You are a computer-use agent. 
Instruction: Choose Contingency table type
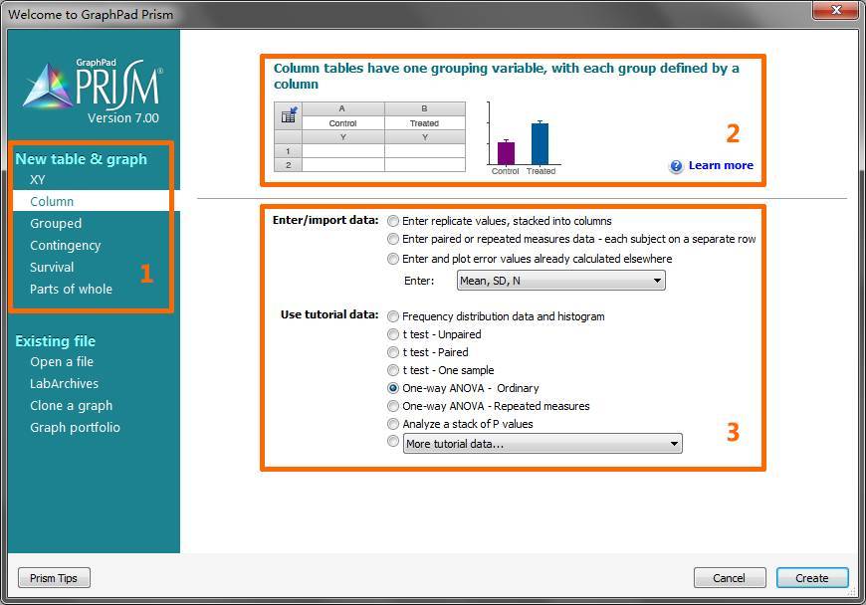(x=65, y=246)
